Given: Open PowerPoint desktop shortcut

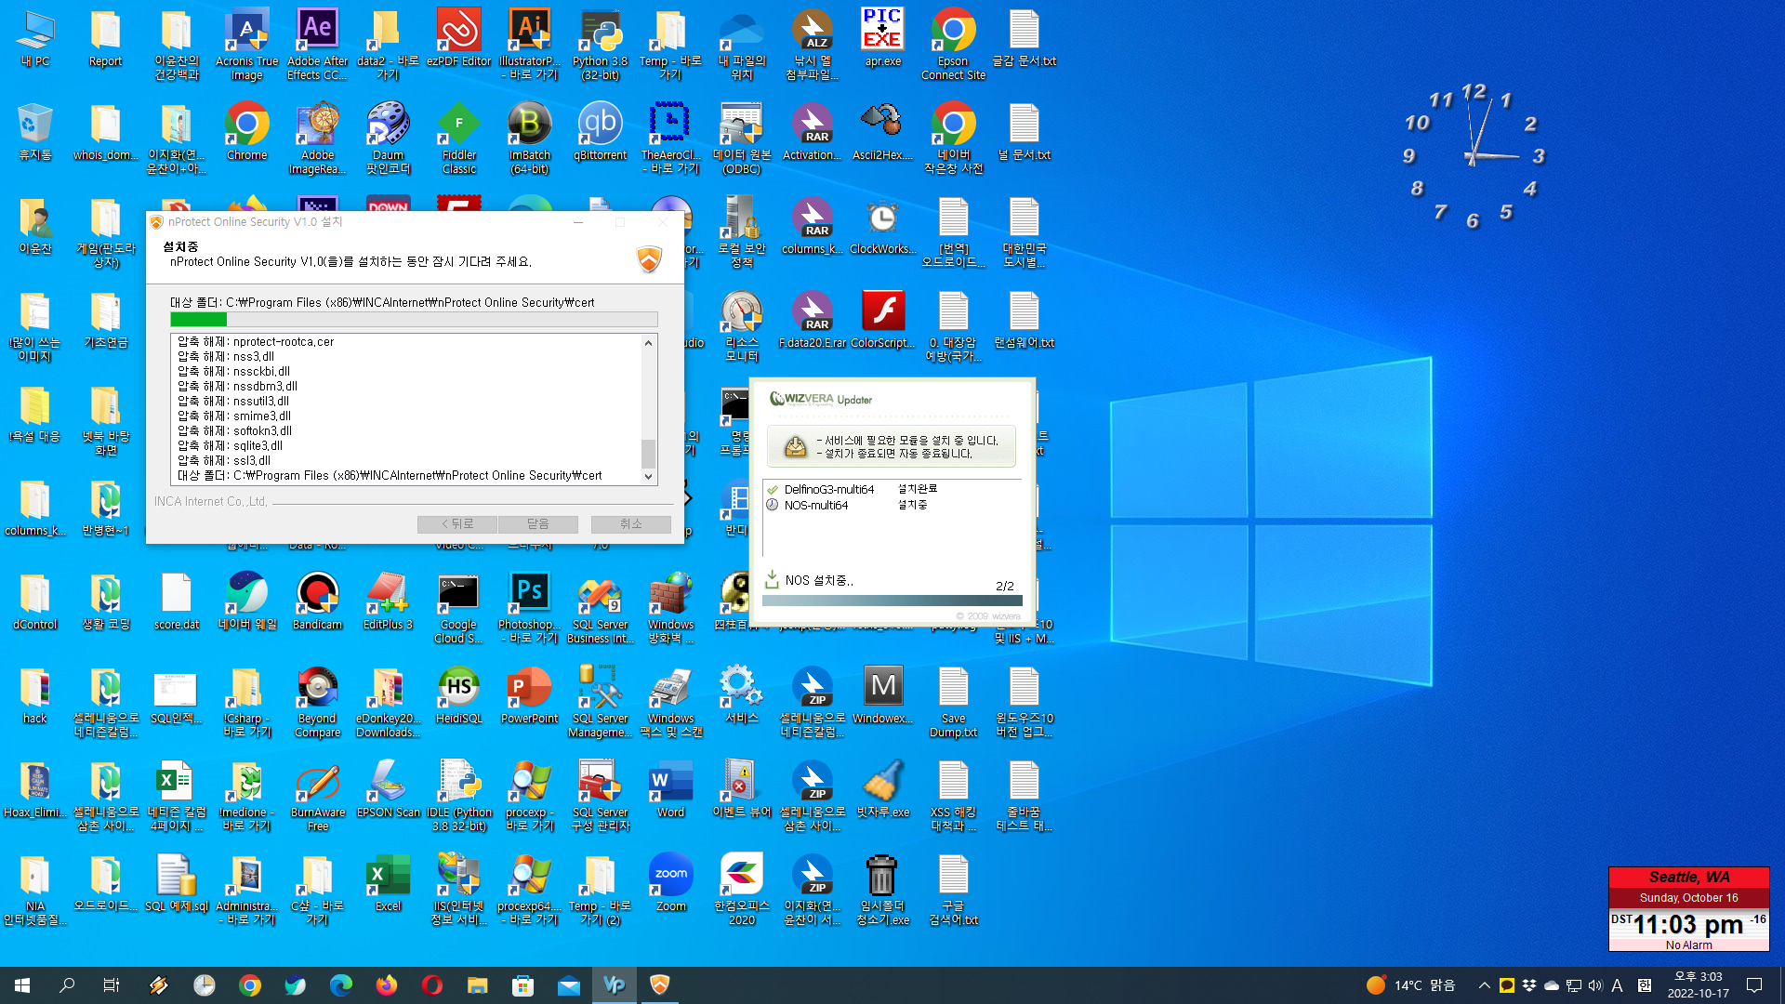Looking at the screenshot, I should (x=529, y=695).
